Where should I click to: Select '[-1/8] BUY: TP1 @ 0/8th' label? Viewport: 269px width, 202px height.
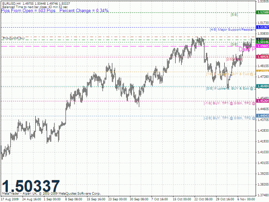(229, 103)
